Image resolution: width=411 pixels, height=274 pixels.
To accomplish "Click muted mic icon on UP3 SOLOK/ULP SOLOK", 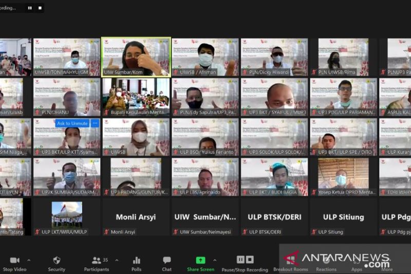I will tap(245, 152).
